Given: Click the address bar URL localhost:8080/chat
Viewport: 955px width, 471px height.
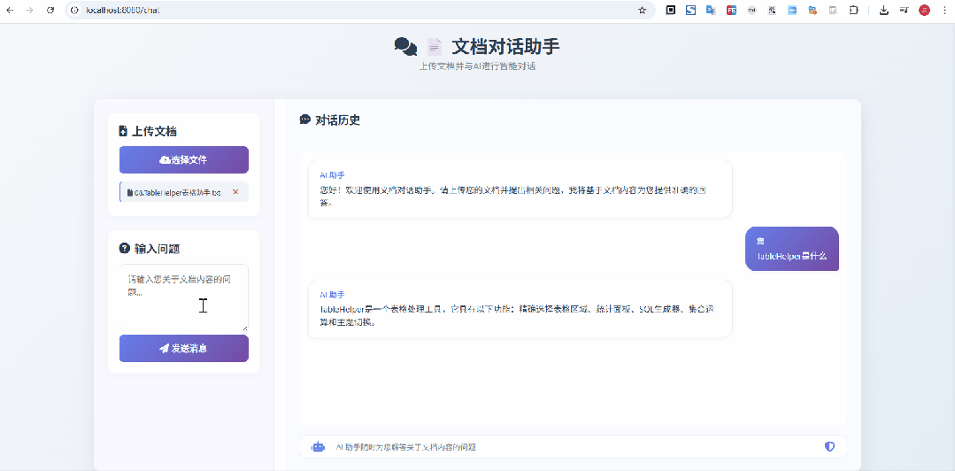Looking at the screenshot, I should 123,11.
